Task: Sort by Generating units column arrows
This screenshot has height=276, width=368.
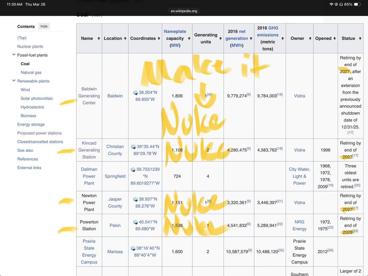Action: pyautogui.click(x=220, y=38)
